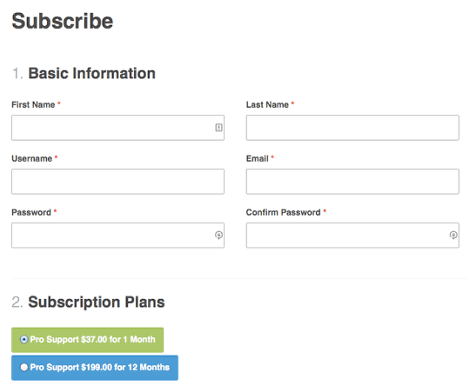Click the blue Pro Support 12 Months plan label

[x=95, y=368]
